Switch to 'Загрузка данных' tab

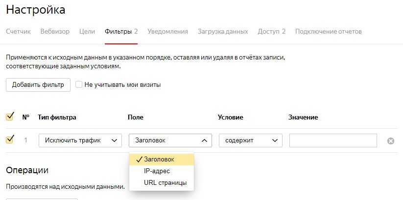(223, 31)
